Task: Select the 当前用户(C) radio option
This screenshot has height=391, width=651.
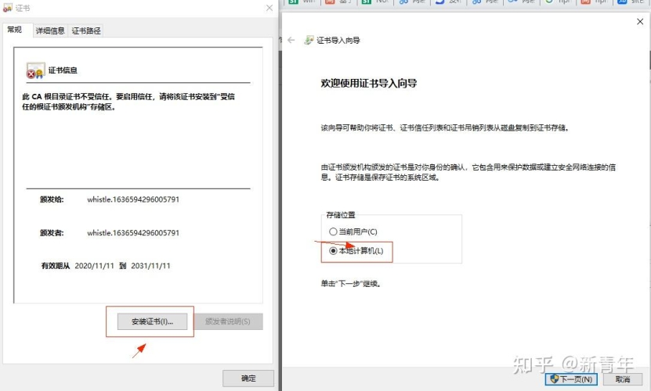Action: tap(353, 231)
